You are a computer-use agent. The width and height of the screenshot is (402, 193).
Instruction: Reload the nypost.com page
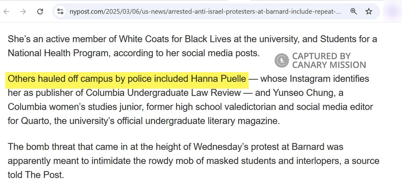[40, 12]
